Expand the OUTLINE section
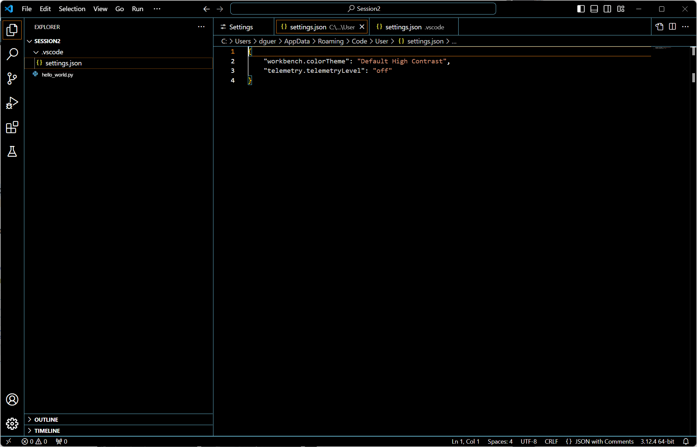The image size is (697, 447). point(46,420)
